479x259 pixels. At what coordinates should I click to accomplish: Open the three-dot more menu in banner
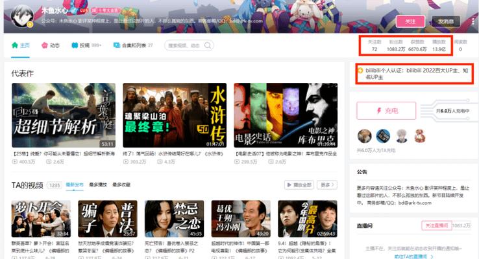coord(473,21)
